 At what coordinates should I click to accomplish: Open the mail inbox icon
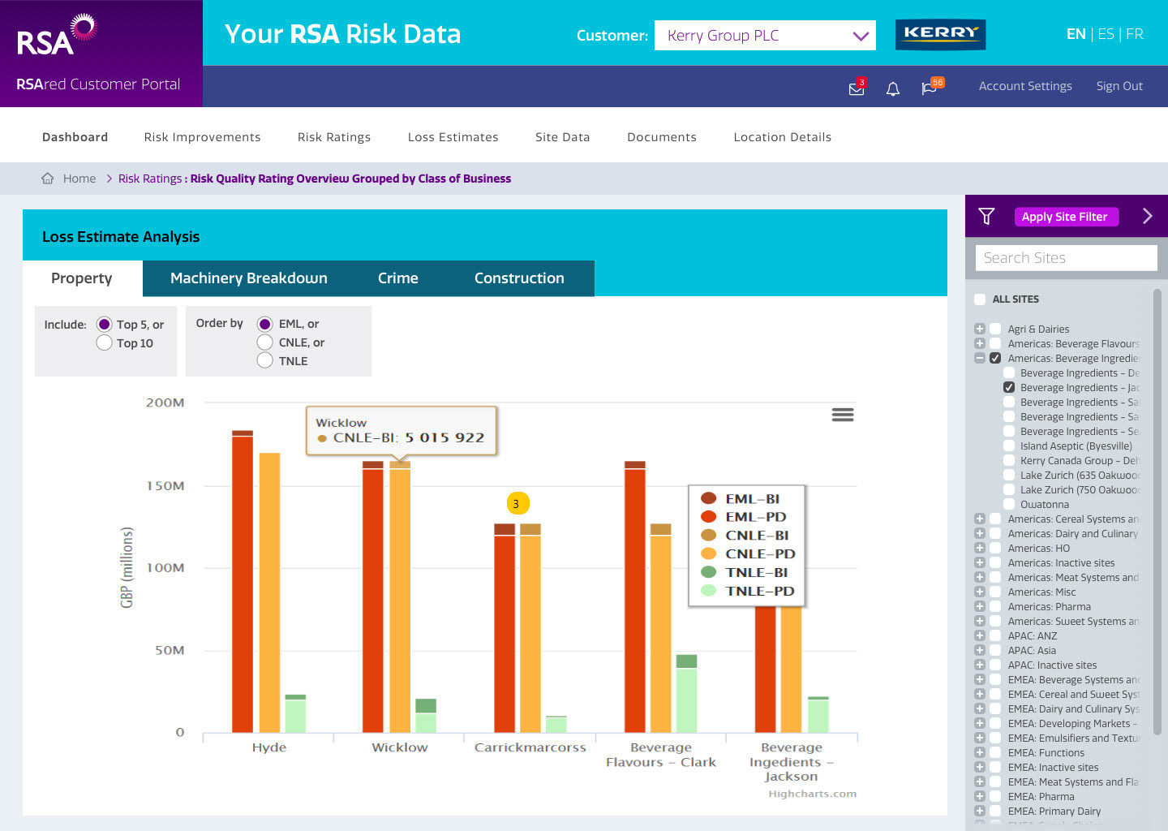(856, 88)
